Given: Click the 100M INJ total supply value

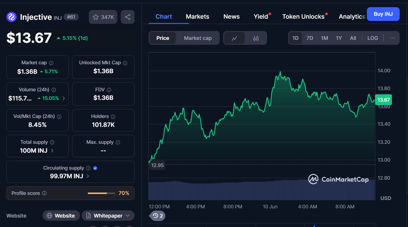Looking at the screenshot, I should [x=34, y=150].
